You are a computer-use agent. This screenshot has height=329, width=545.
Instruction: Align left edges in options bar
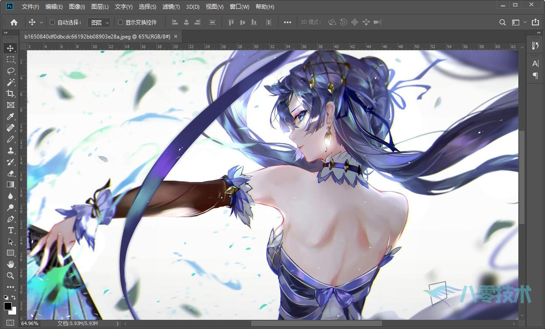click(175, 22)
